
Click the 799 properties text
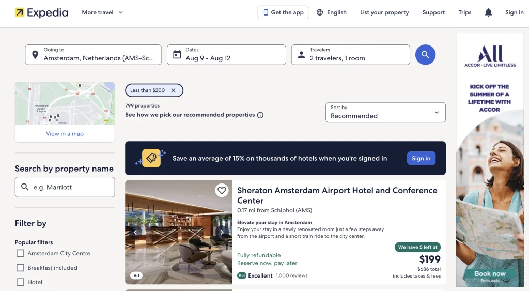[143, 105]
